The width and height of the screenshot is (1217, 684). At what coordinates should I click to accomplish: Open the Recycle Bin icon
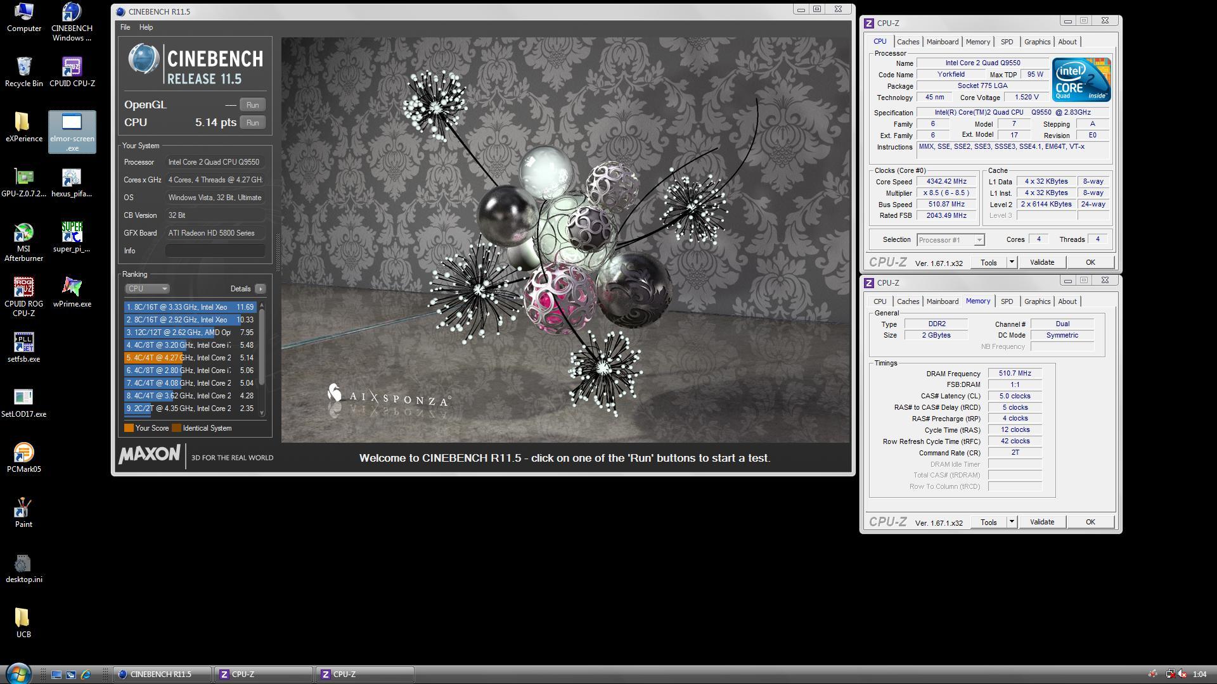[23, 72]
